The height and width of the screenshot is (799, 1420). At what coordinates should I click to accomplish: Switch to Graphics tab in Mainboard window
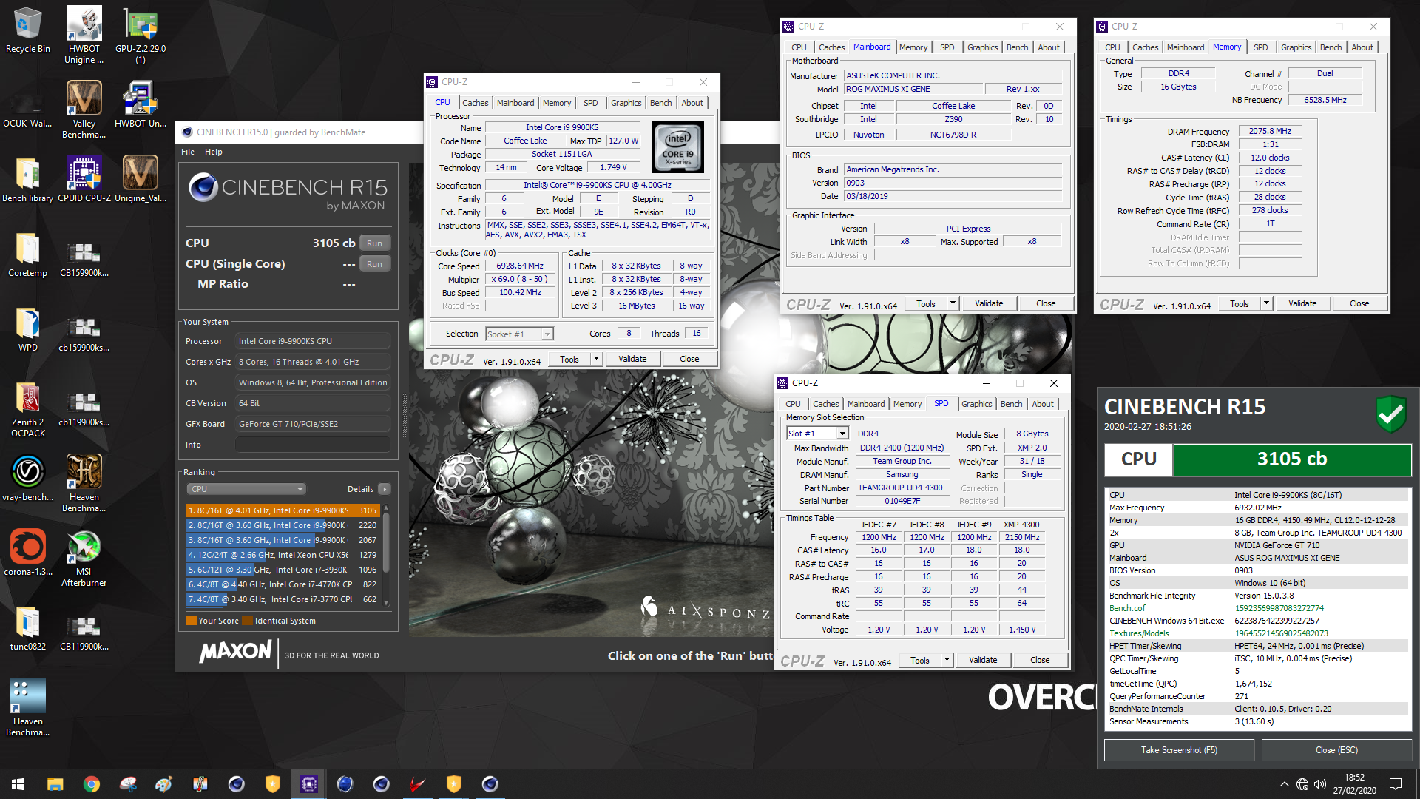pos(982,47)
